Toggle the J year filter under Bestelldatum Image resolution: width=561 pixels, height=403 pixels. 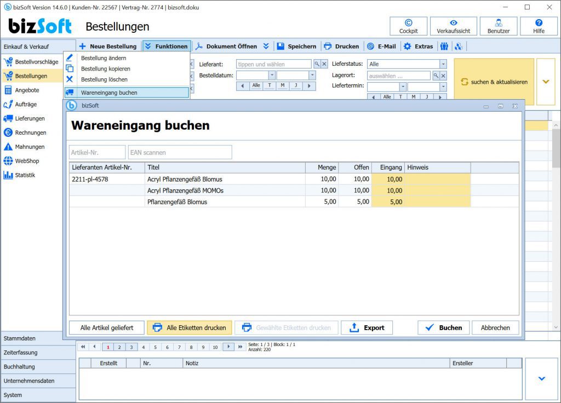click(296, 85)
